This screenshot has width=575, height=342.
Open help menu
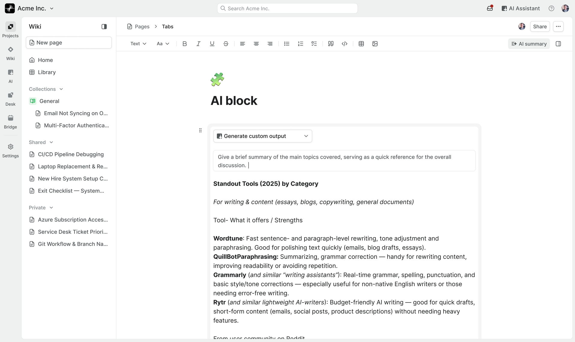551,8
